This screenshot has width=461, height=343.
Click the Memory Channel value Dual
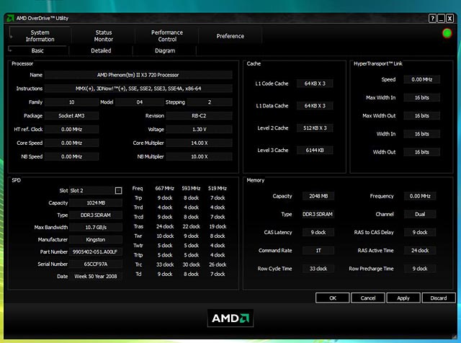point(420,214)
